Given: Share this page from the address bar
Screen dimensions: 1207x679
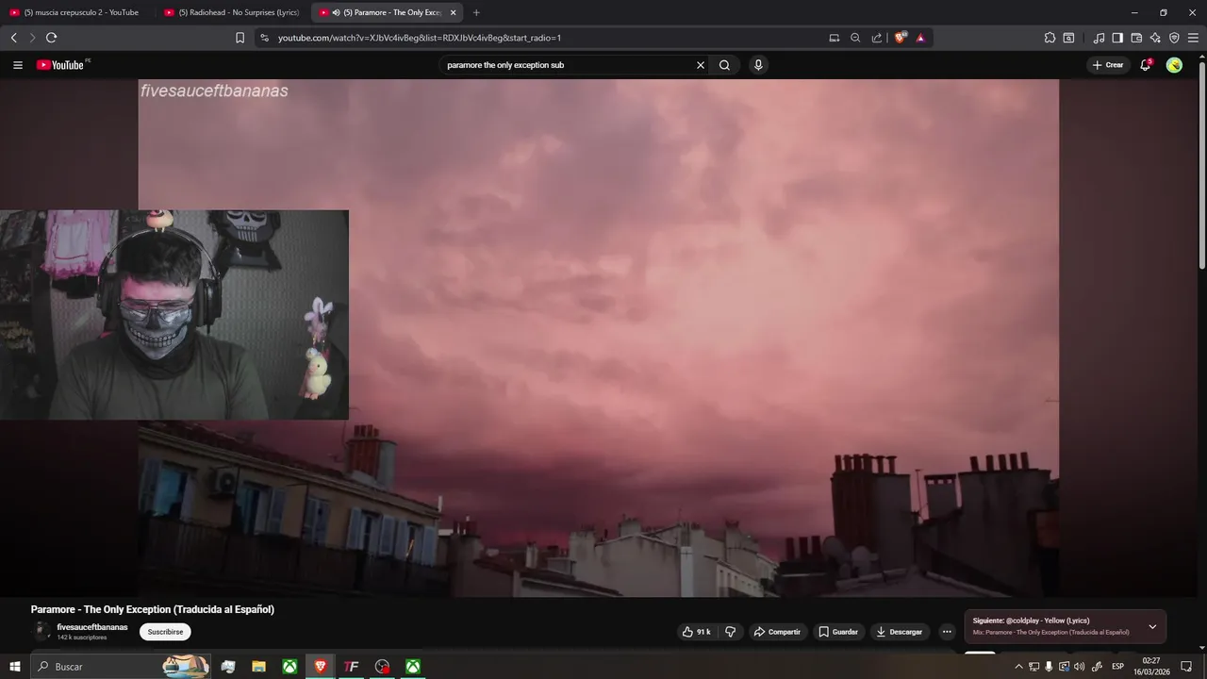Looking at the screenshot, I should [877, 38].
